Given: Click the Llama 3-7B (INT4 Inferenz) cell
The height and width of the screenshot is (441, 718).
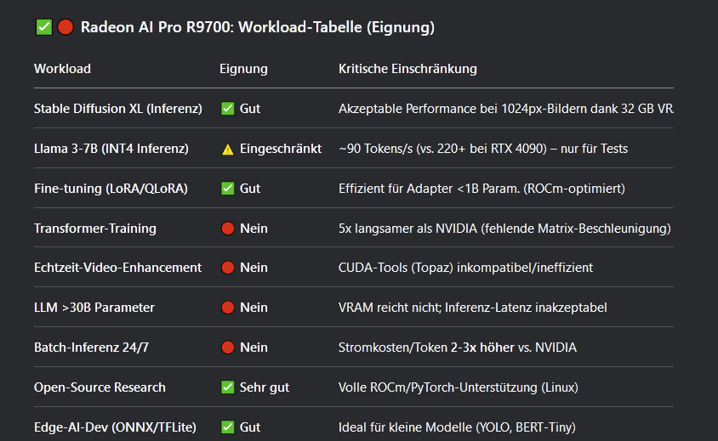Looking at the screenshot, I should point(111,149).
